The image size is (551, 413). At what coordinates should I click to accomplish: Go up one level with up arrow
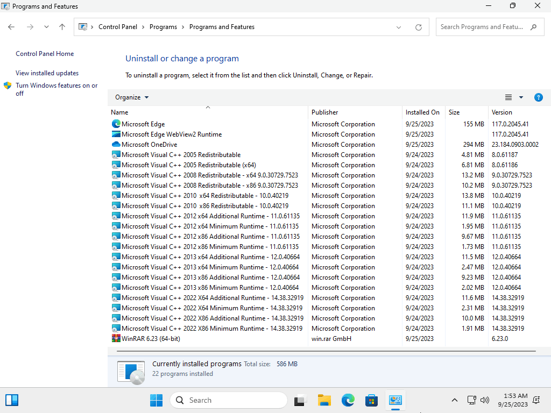62,27
